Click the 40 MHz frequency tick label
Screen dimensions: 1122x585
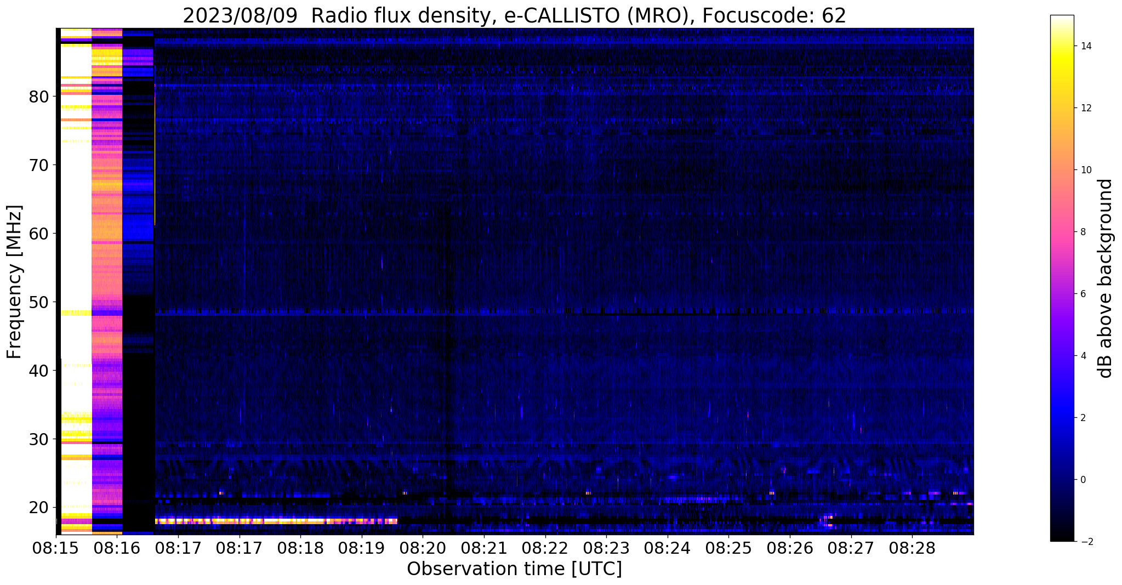(x=39, y=371)
